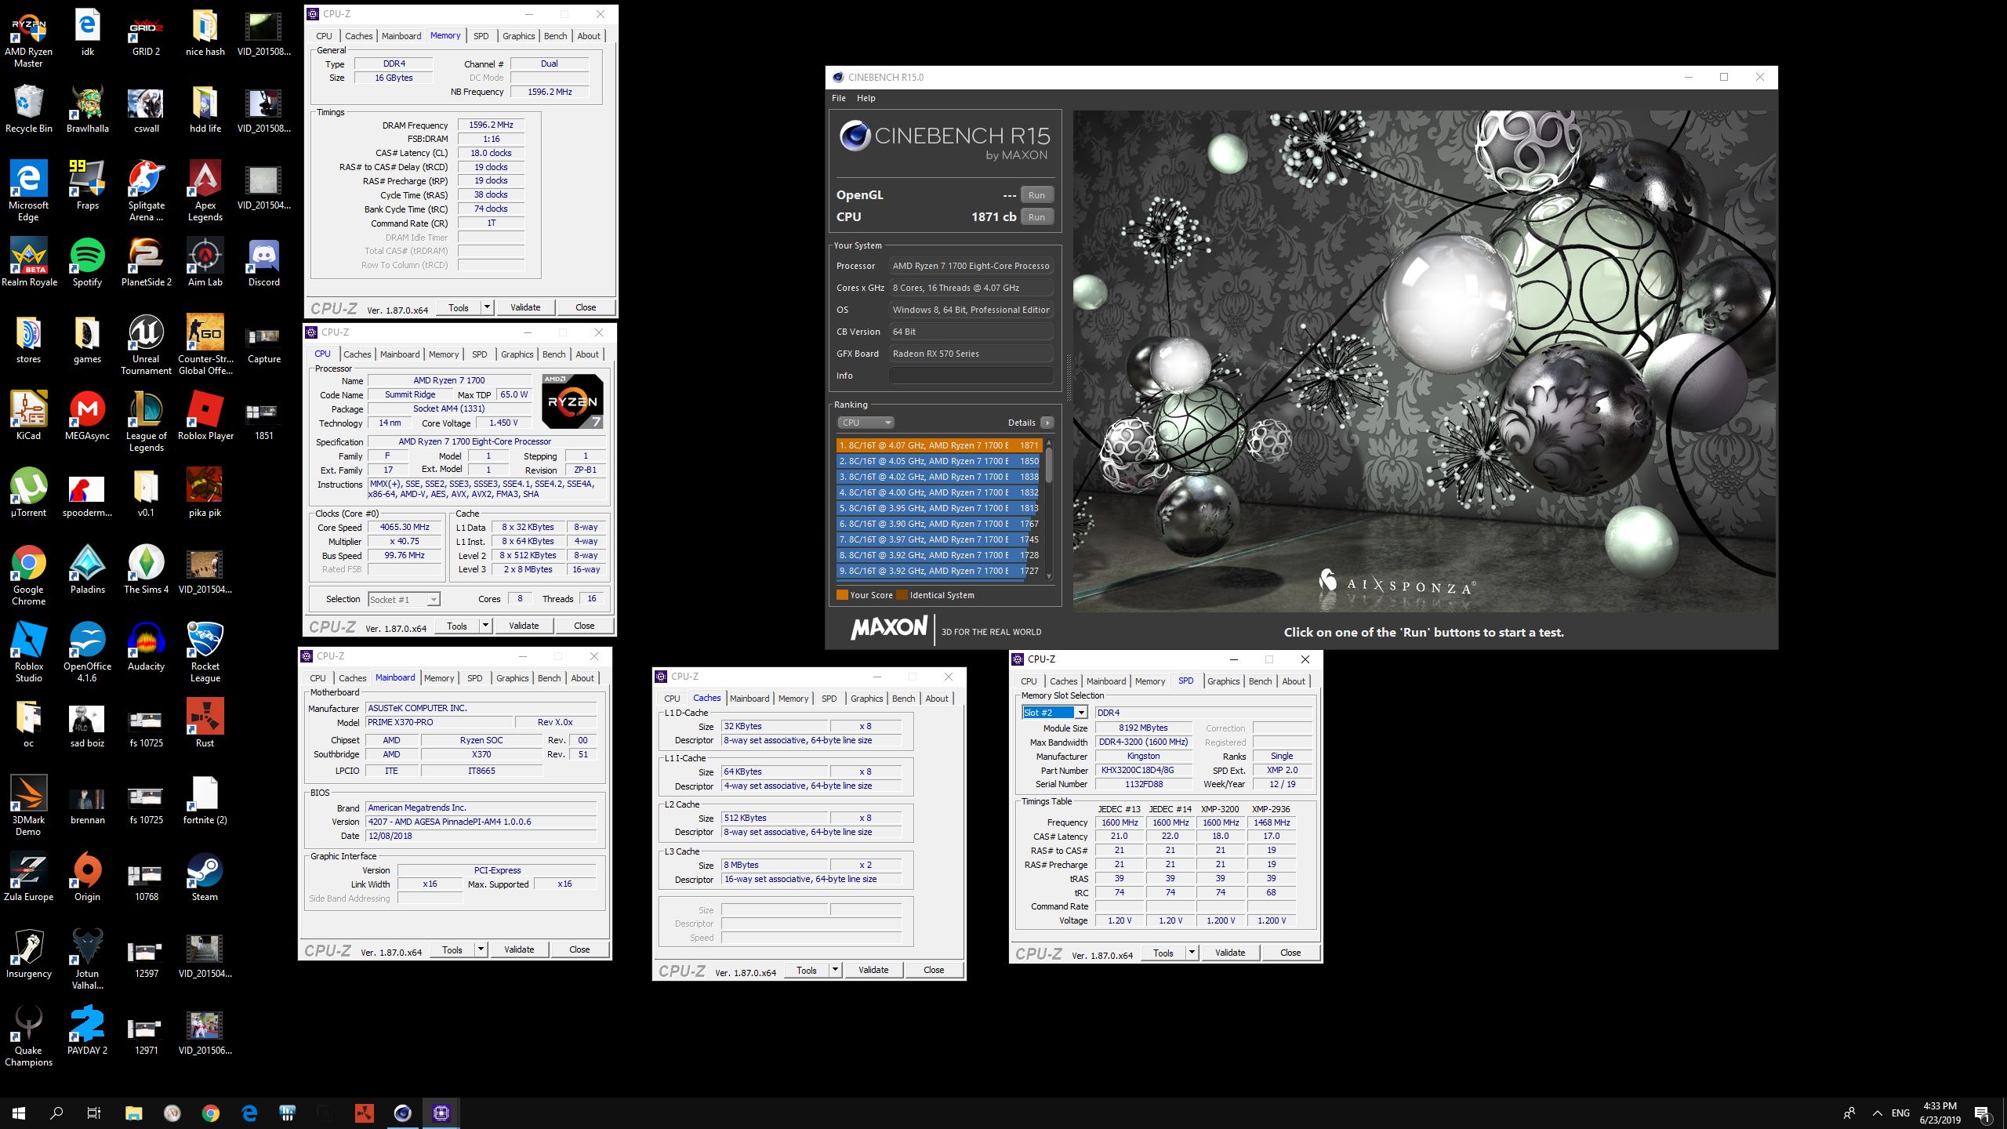Switch to SPD tab in CPU-Z Memory window
Image resolution: width=2007 pixels, height=1129 pixels.
[481, 36]
